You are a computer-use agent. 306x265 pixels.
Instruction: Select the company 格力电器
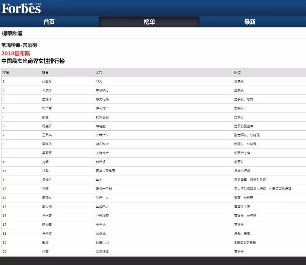click(x=102, y=99)
